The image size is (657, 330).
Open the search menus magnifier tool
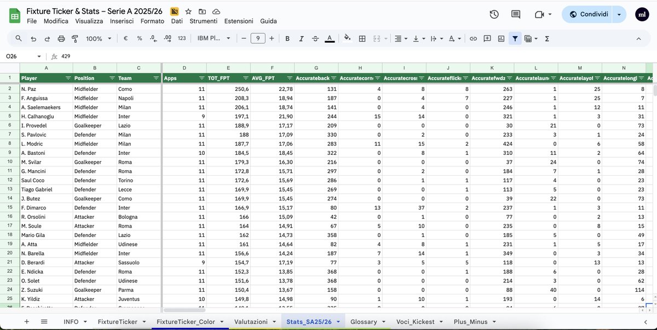click(x=19, y=38)
